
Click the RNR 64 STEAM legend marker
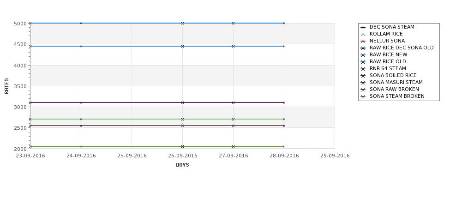[363, 69]
